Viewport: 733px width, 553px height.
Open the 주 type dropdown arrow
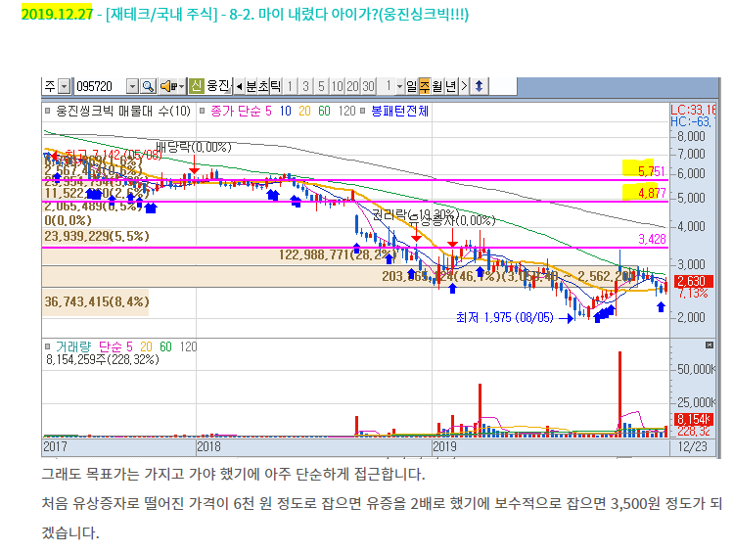point(65,86)
